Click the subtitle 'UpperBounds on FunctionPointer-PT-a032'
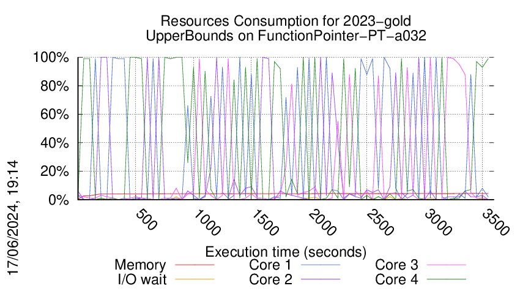The image size is (520, 291). click(286, 36)
